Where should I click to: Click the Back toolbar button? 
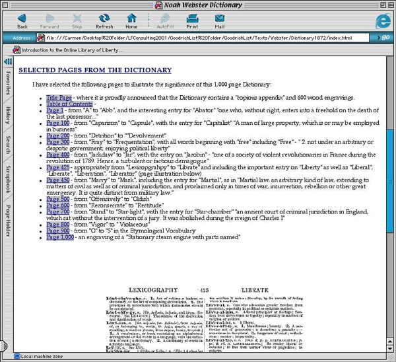(x=22, y=21)
